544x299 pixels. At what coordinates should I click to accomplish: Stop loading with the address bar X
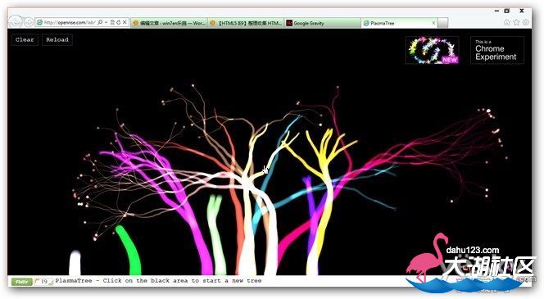(x=125, y=23)
